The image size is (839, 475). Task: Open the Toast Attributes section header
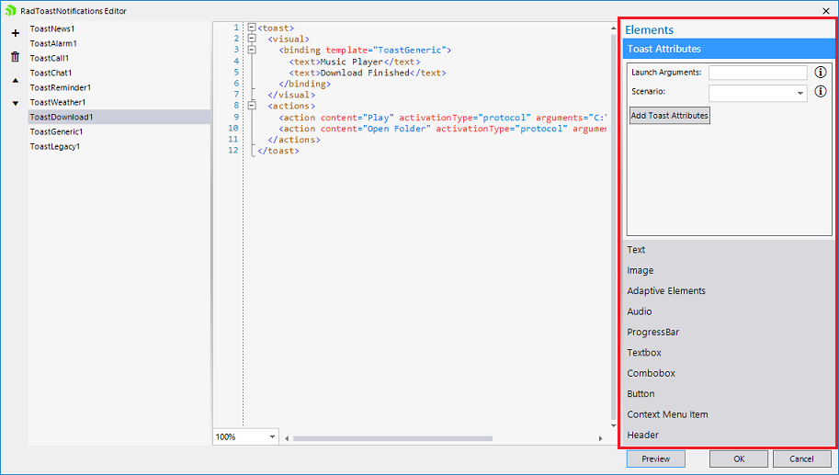tap(729, 49)
